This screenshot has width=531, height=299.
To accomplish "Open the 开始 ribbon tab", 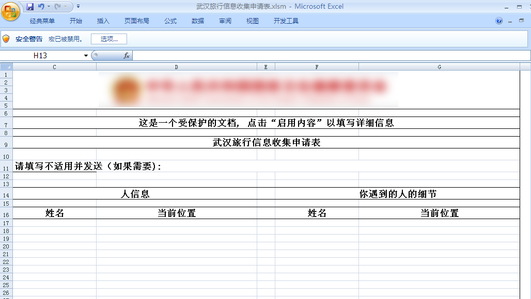I will [76, 21].
